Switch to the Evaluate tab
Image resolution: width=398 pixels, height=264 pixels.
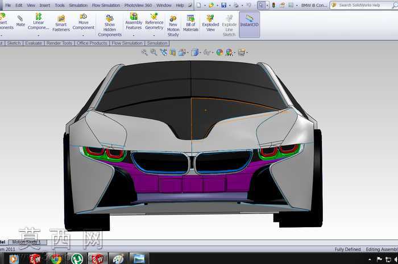(x=34, y=43)
